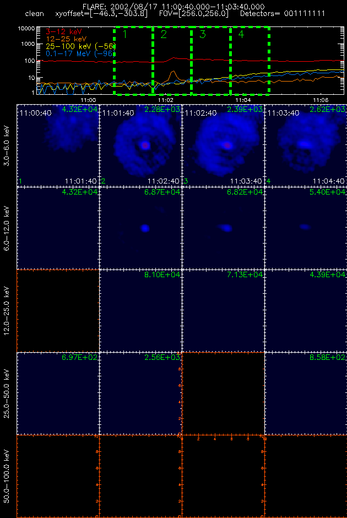Click interval number 3 in the lightcurve
Viewport: 347px width, 518px height.
click(202, 34)
